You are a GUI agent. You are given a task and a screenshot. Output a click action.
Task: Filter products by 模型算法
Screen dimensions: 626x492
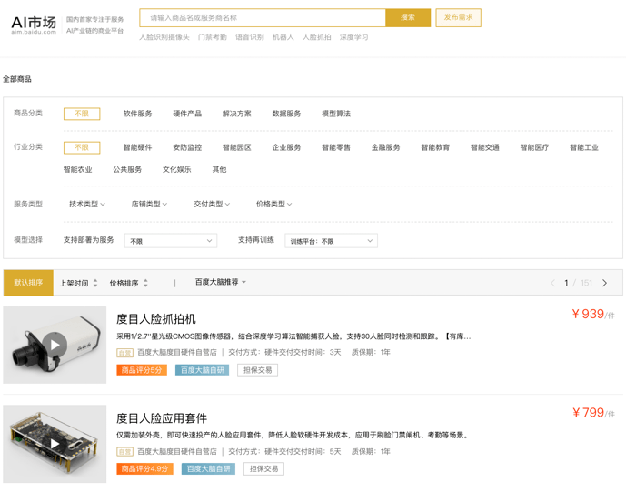336,114
